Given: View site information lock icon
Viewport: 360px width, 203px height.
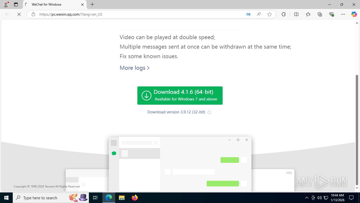Looking at the screenshot, I should point(33,14).
